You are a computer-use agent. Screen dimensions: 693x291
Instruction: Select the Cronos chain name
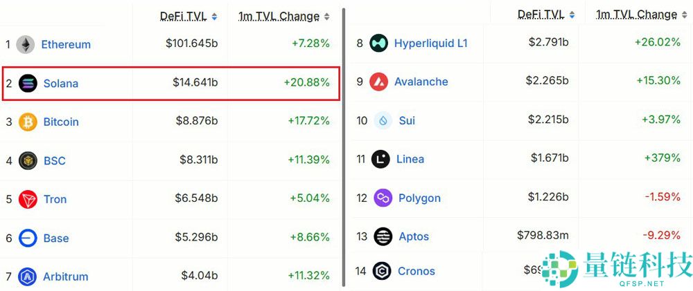pos(416,272)
